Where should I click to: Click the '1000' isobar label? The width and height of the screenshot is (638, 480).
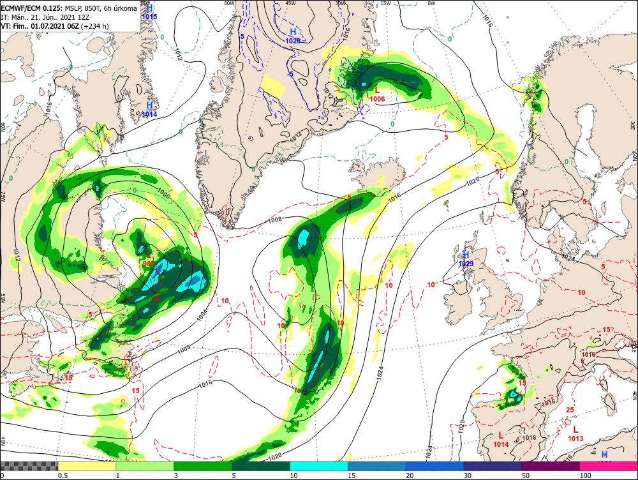[164, 191]
